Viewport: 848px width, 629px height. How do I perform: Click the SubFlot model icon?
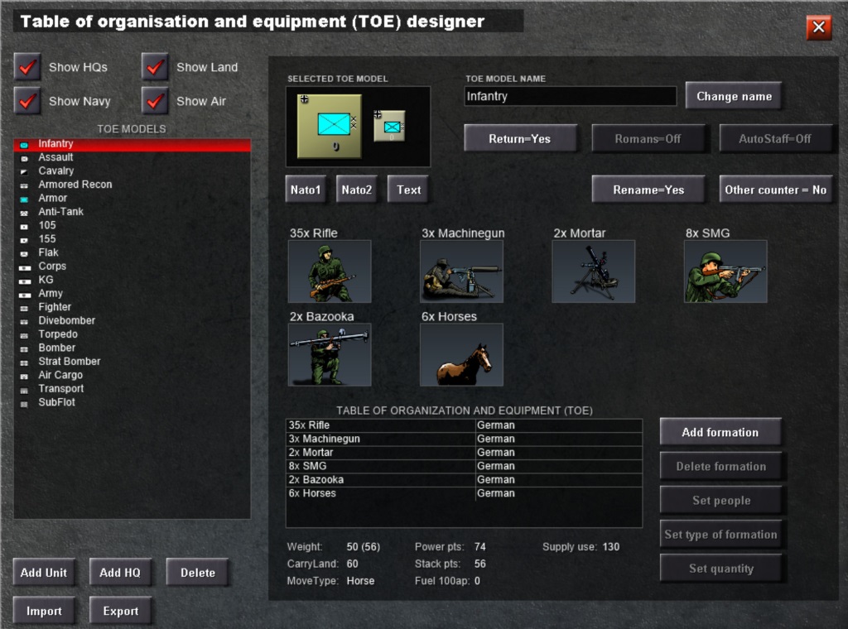click(x=24, y=404)
